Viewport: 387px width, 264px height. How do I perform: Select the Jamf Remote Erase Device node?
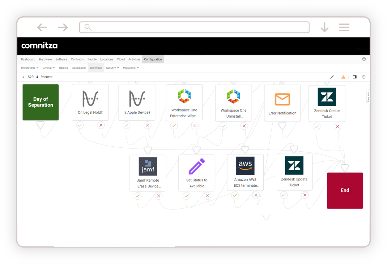pos(148,173)
